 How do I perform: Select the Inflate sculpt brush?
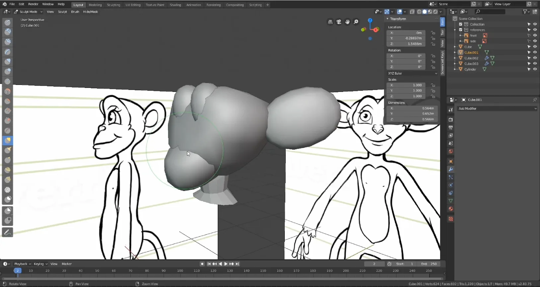pos(8,62)
